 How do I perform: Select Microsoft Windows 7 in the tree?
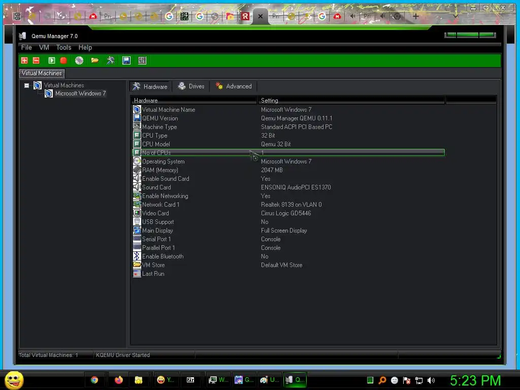tap(81, 93)
